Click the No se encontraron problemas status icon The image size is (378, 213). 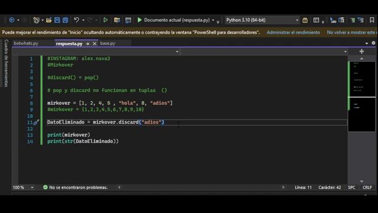(45, 187)
